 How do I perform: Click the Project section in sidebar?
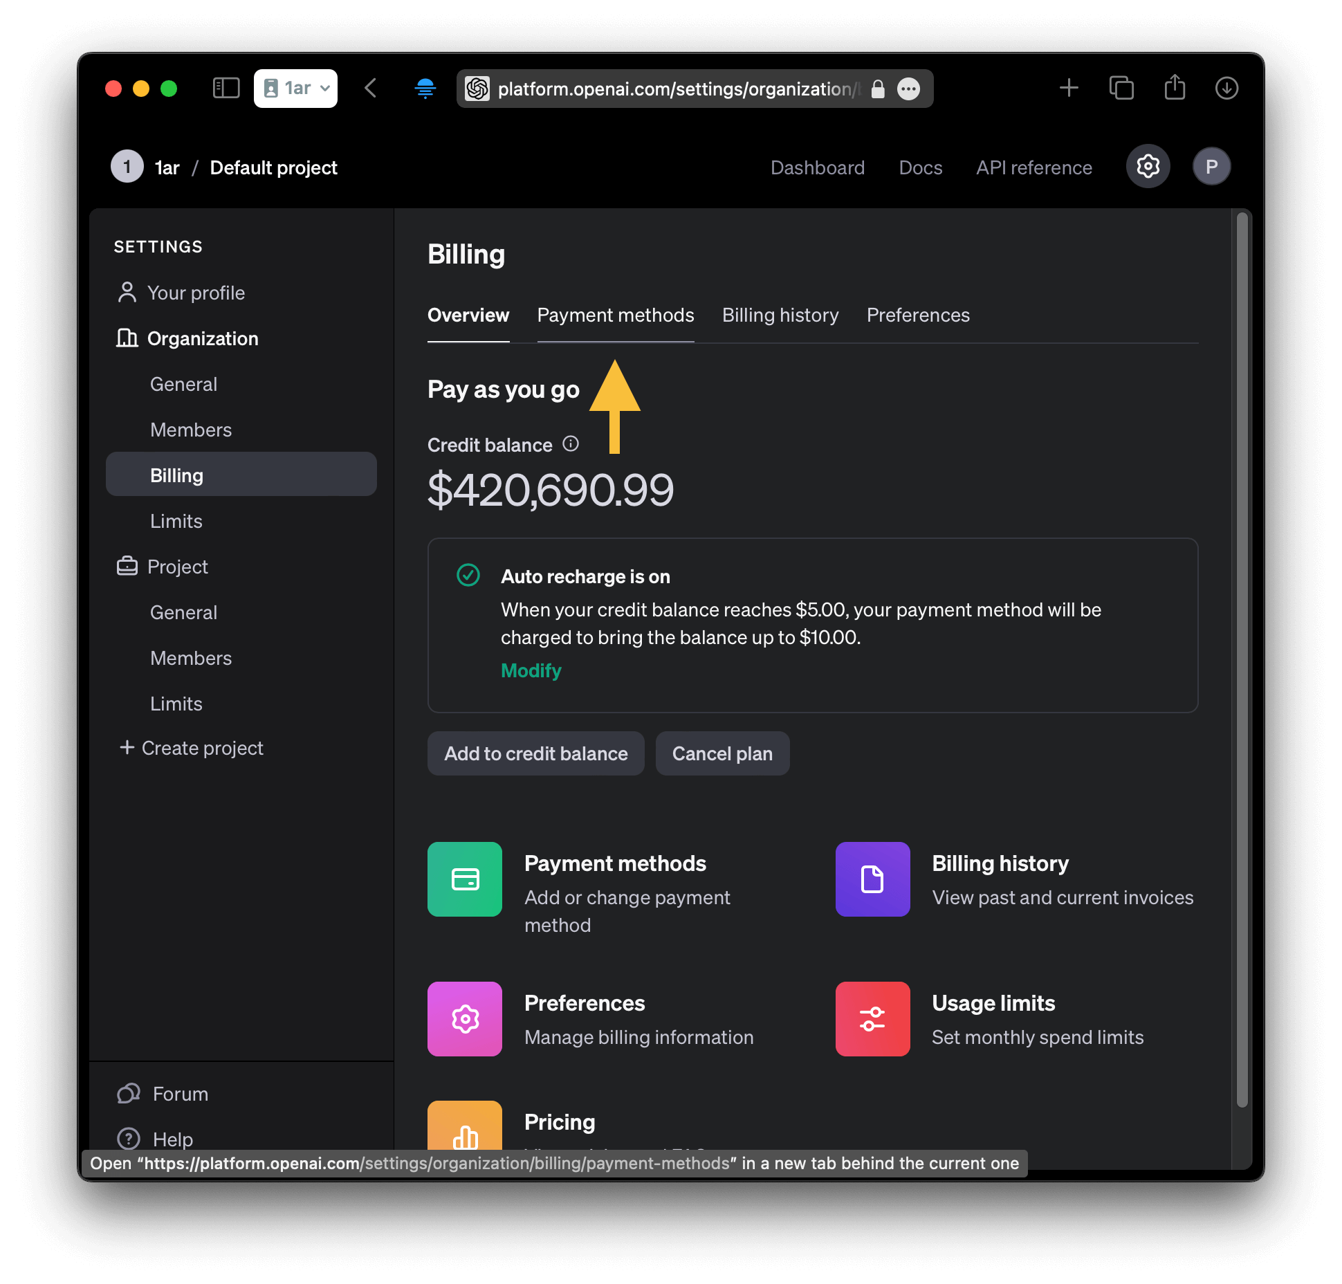pos(163,567)
